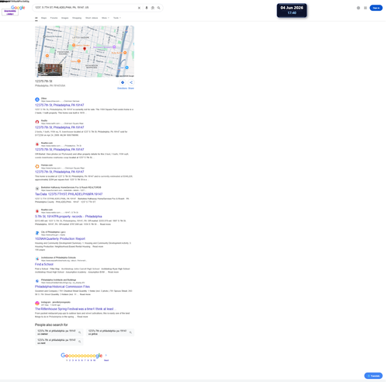Click the Redfin favicon
This screenshot has width=388, height=382.
(37, 122)
